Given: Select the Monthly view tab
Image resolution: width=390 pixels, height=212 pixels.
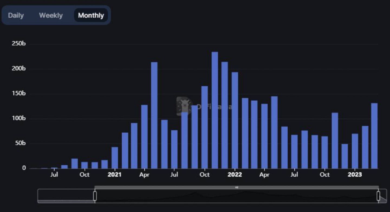Looking at the screenshot, I should [x=91, y=15].
